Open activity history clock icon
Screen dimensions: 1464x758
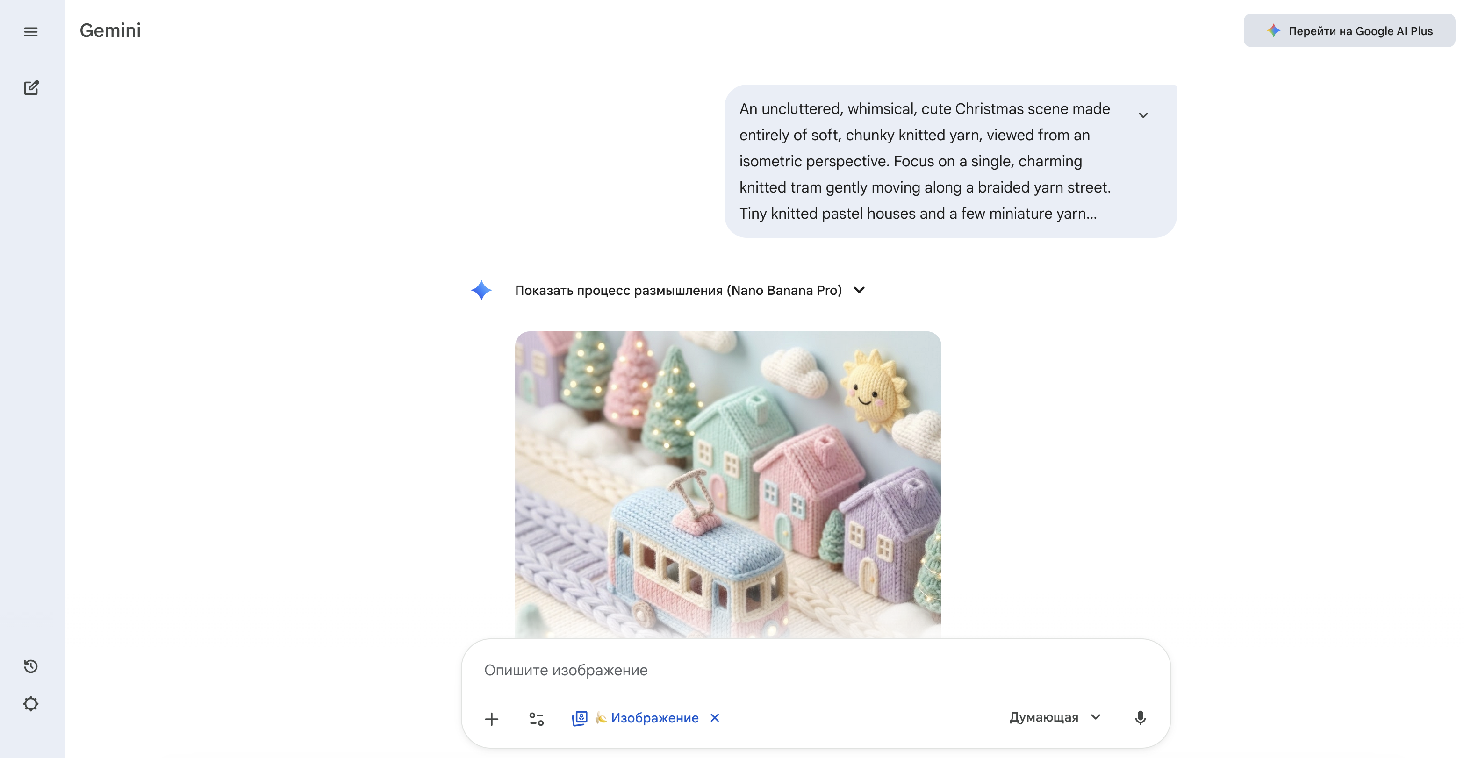tap(31, 666)
